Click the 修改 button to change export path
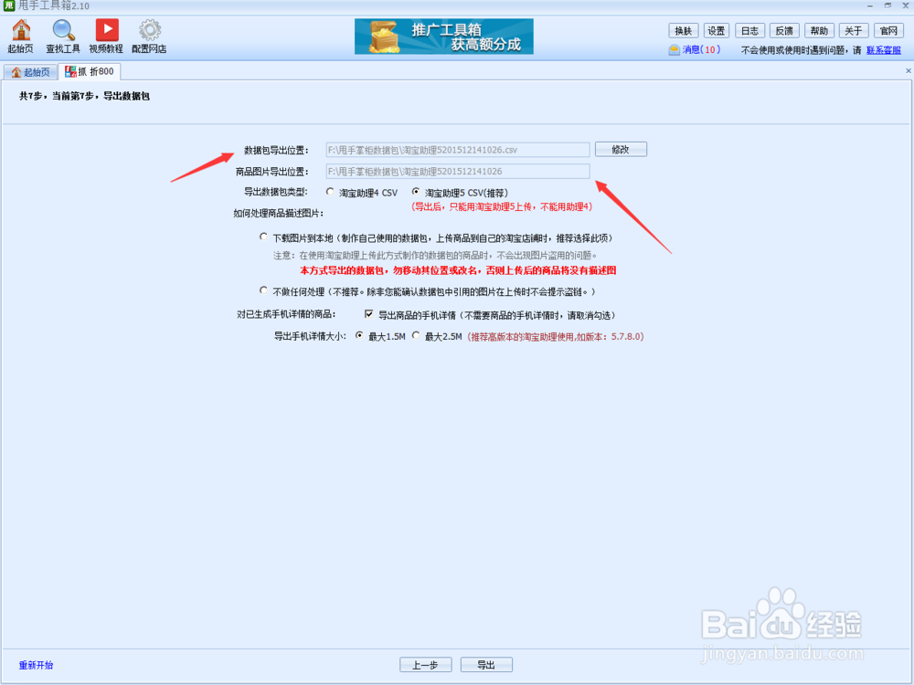 (621, 149)
